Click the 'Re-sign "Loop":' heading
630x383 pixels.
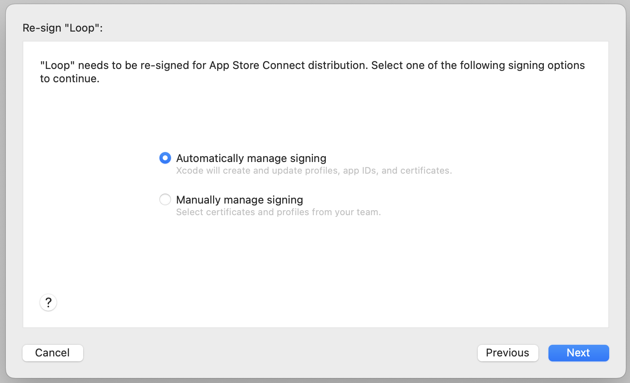point(62,28)
